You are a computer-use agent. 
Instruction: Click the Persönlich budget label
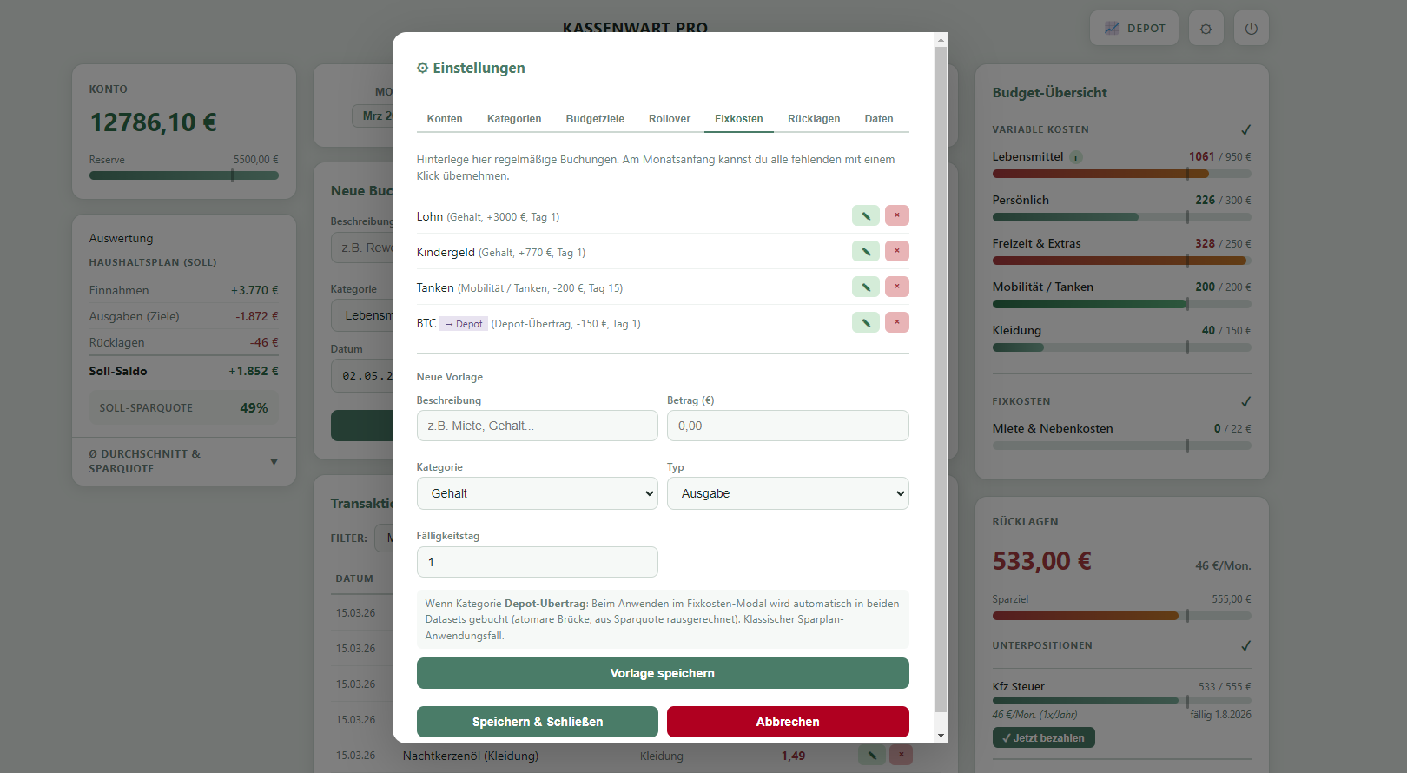click(x=1021, y=200)
